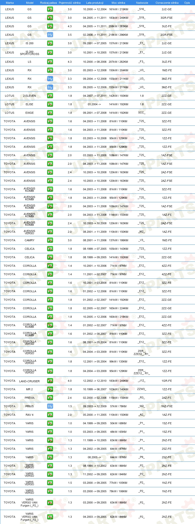Click the _P9_ body code cell
The image size is (195, 524).
point(142,457)
